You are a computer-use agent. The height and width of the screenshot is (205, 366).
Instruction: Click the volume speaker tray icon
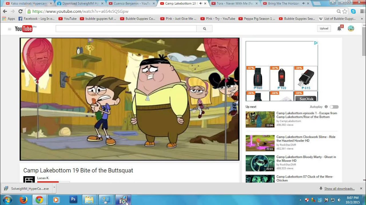tap(339, 200)
